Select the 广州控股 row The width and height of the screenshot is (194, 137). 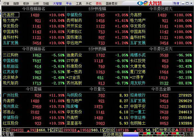click(x=34, y=95)
